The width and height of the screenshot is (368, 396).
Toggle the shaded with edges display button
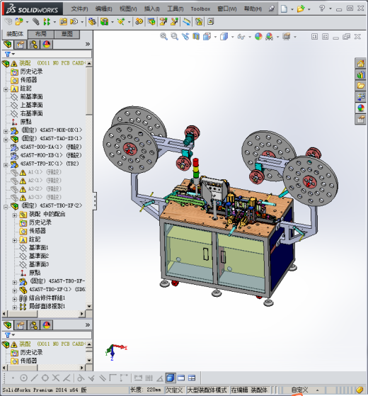point(171,378)
